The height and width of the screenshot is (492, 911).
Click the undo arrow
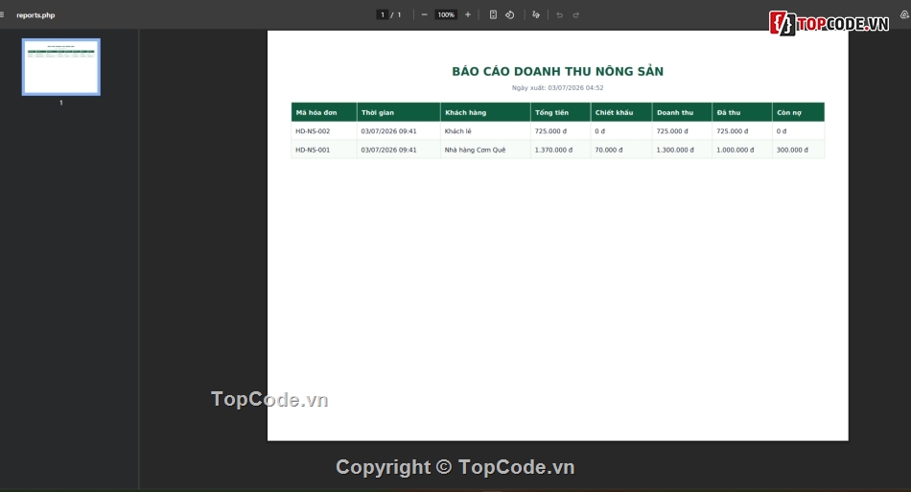coord(559,14)
